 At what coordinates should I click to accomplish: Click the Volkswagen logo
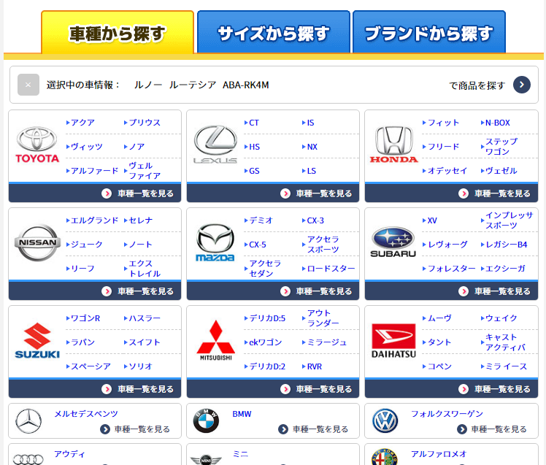click(385, 420)
